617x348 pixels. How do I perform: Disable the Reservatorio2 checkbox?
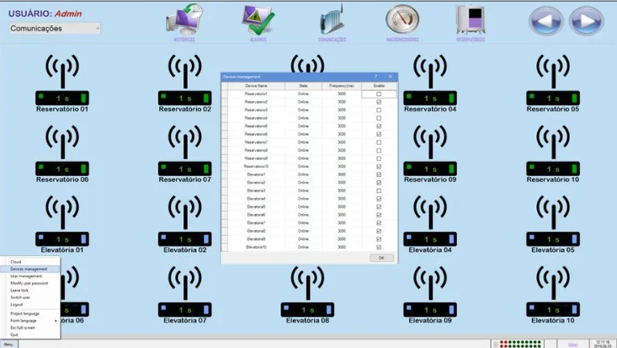(x=379, y=102)
